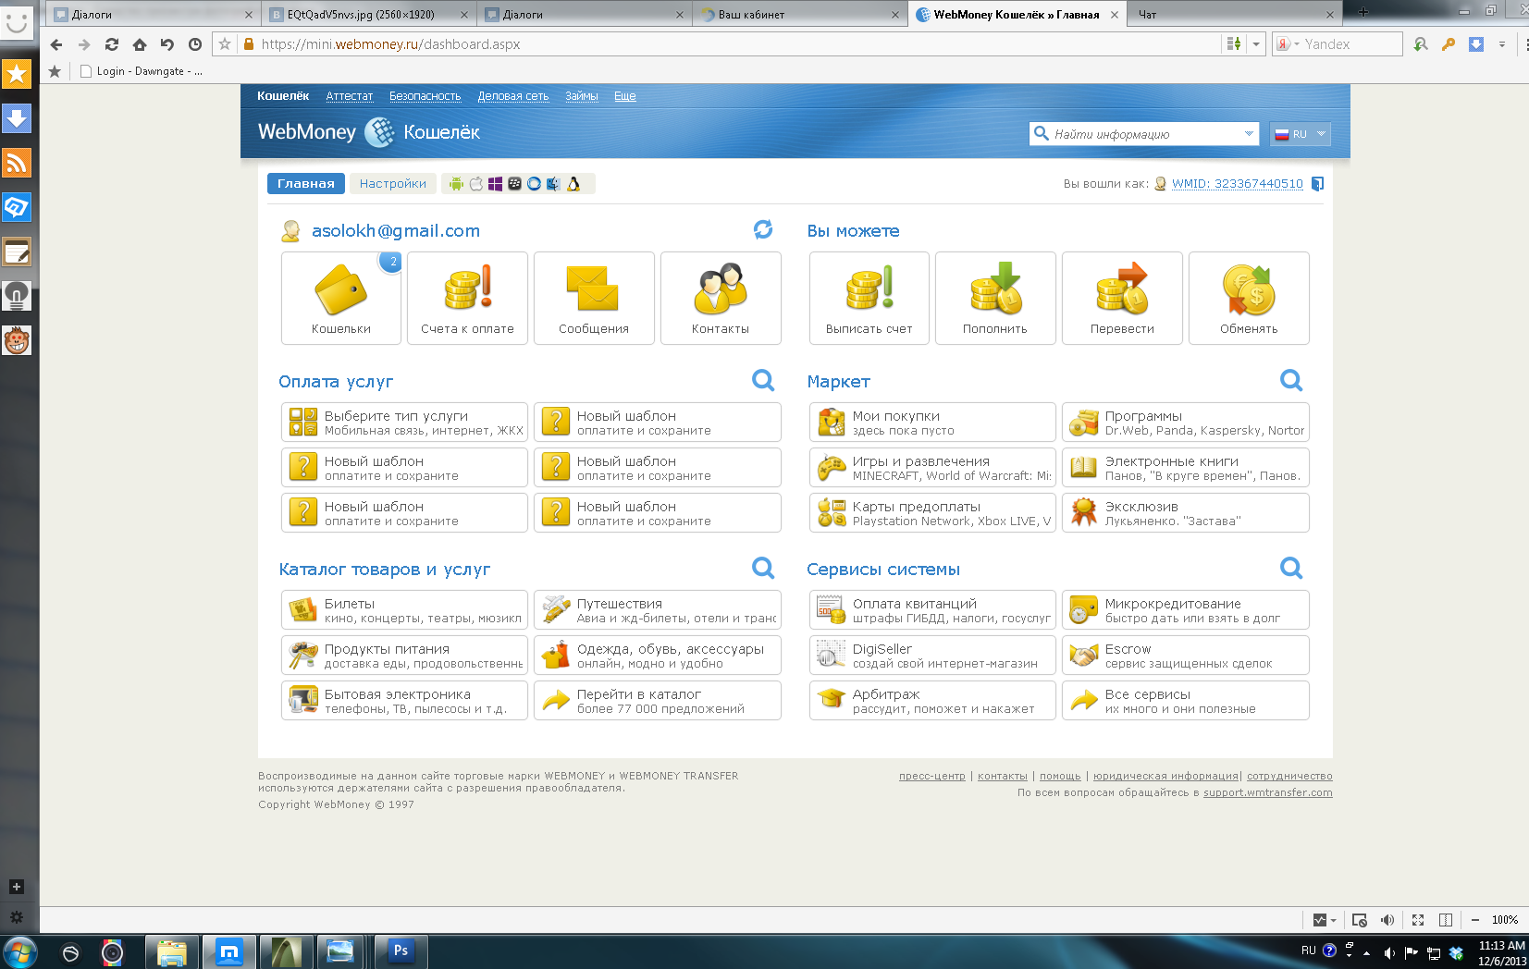Refresh account data with the circular arrows icon
Viewport: 1529px width, 969px height.
point(763,229)
